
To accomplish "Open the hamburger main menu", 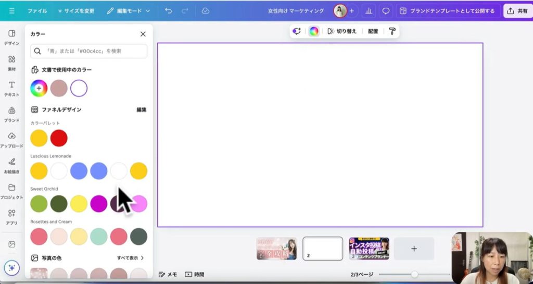I will coord(11,11).
